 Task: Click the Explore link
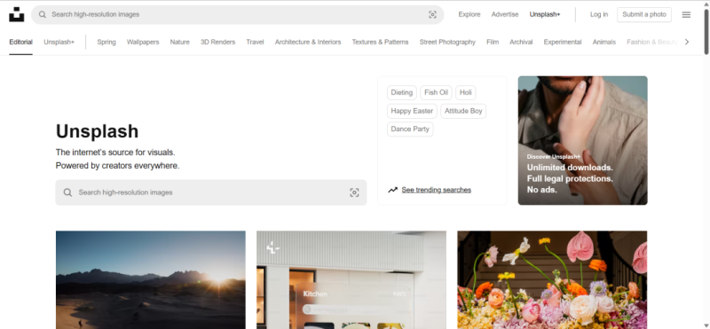point(469,14)
